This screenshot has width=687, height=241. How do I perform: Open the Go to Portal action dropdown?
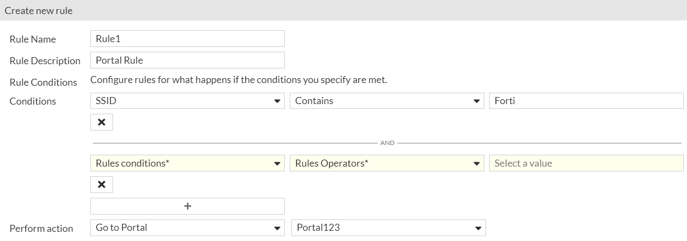tap(187, 228)
